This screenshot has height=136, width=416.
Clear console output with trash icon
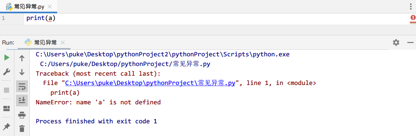22,128
